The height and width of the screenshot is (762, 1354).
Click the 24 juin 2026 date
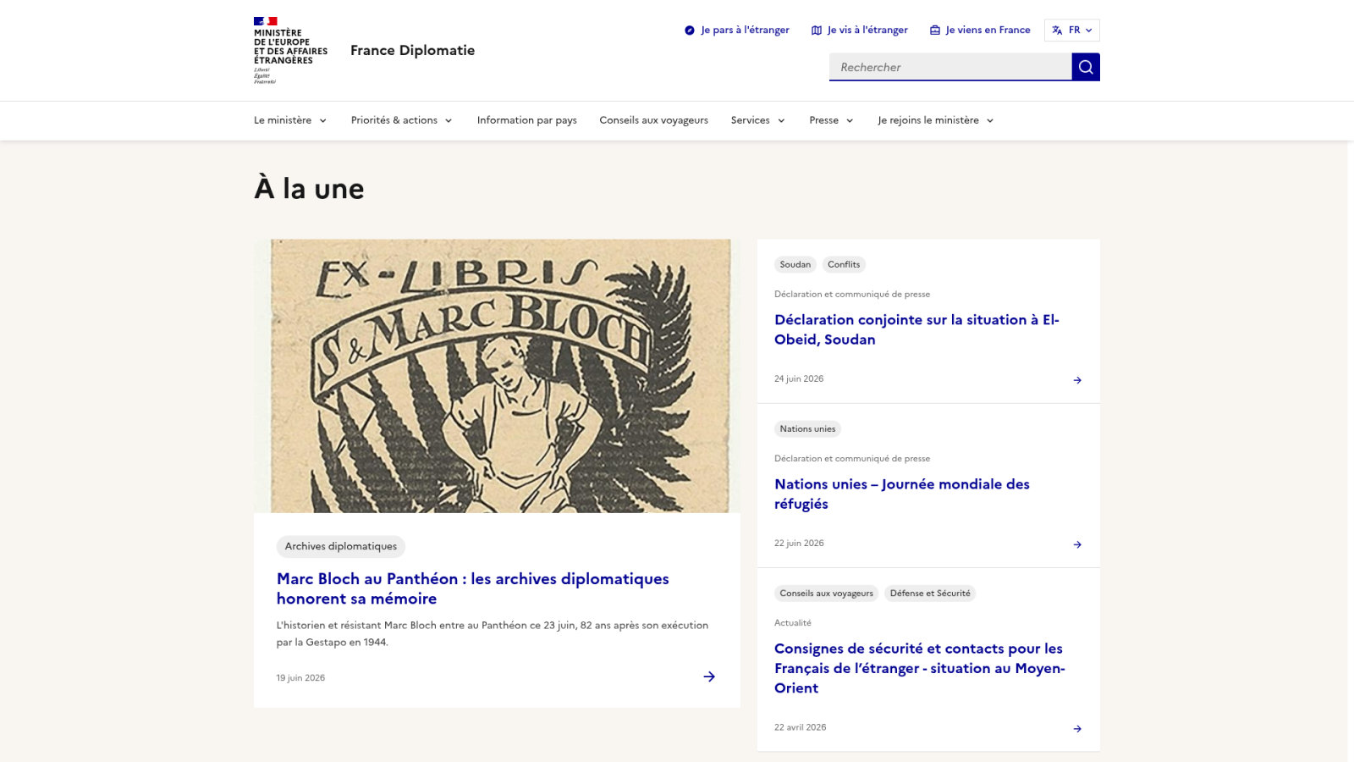click(x=799, y=379)
